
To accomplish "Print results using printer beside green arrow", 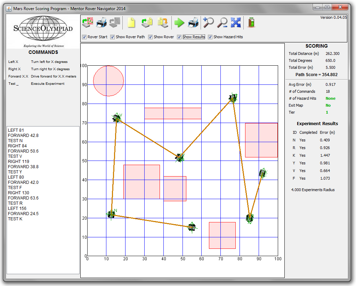I will (x=193, y=23).
